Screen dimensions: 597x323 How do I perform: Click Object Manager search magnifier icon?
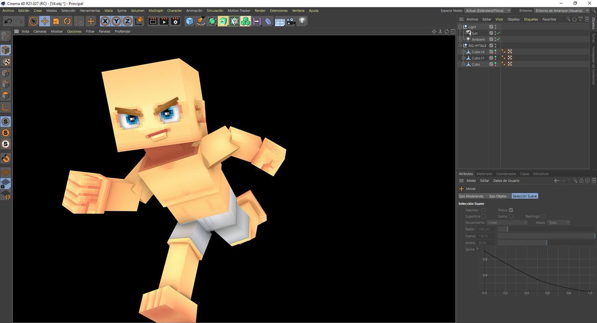568,19
